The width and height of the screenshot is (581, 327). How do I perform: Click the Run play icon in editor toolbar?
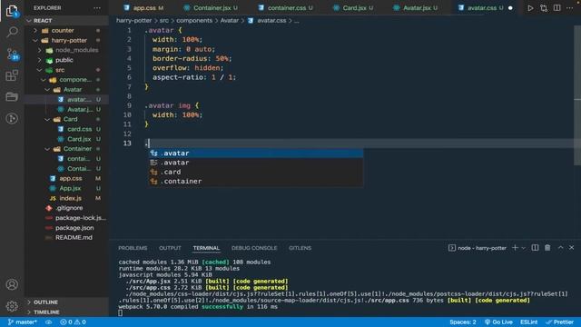coord(530,8)
